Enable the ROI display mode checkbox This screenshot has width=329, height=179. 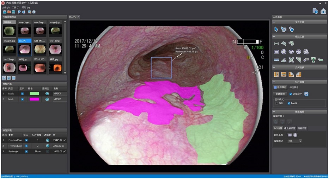(276, 103)
